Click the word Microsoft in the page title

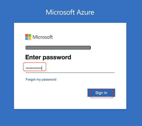pyautogui.click(x=60, y=12)
